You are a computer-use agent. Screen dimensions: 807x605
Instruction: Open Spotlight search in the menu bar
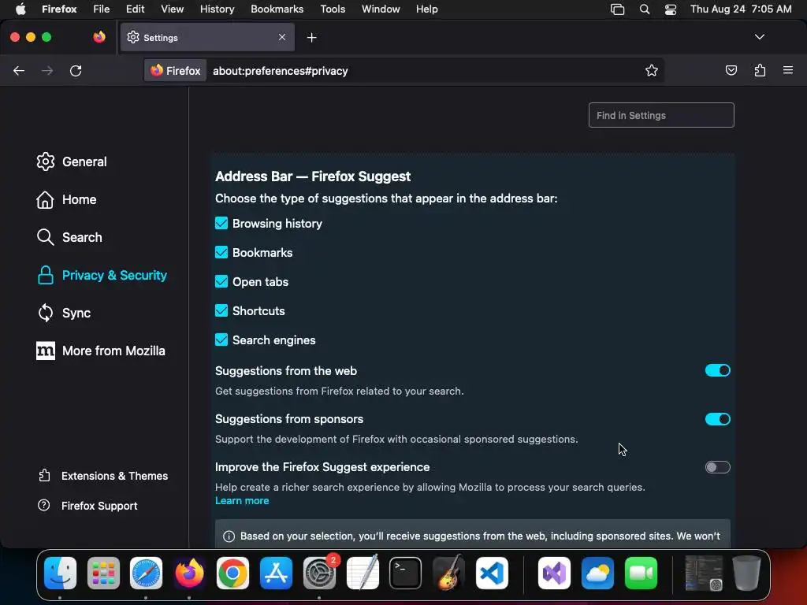point(645,9)
